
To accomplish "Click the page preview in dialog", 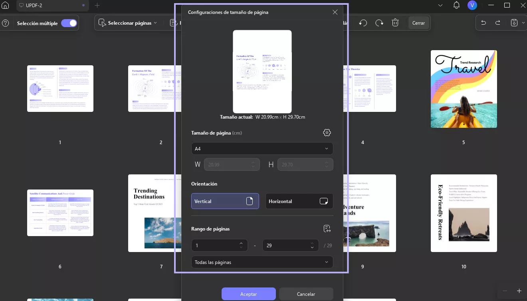I will click(262, 72).
